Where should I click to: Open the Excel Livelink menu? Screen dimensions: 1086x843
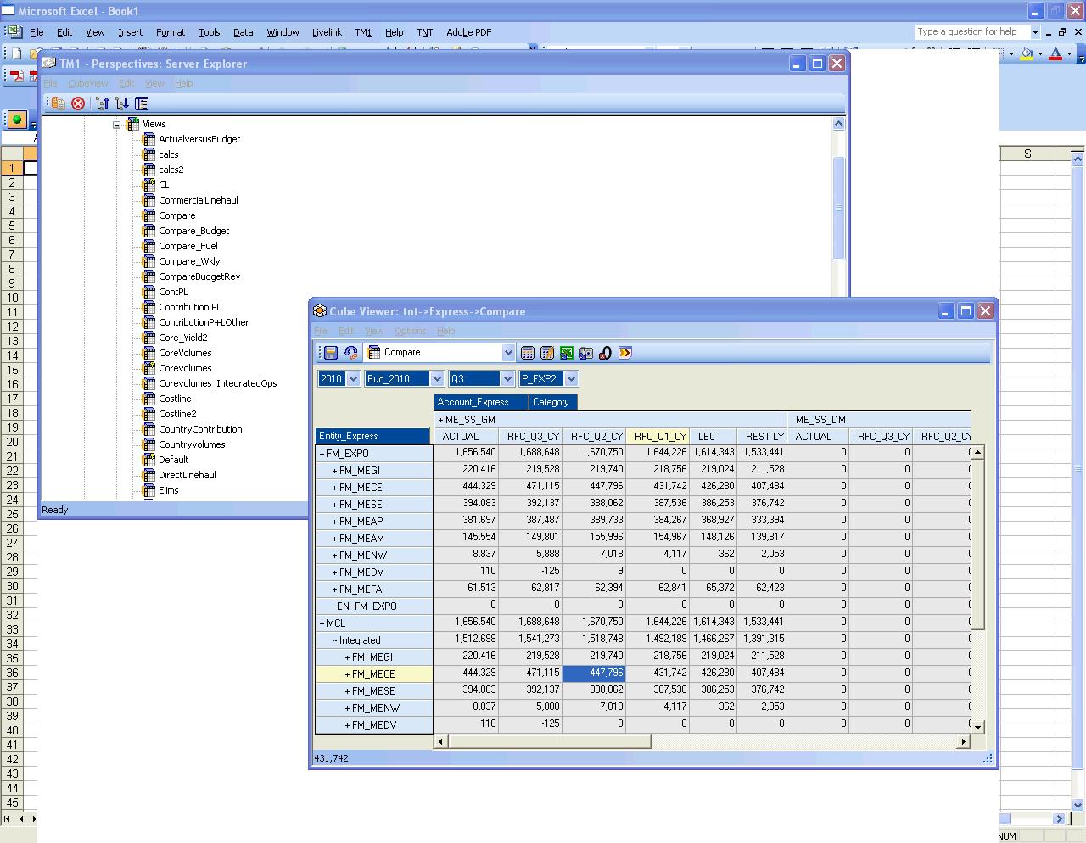point(327,32)
